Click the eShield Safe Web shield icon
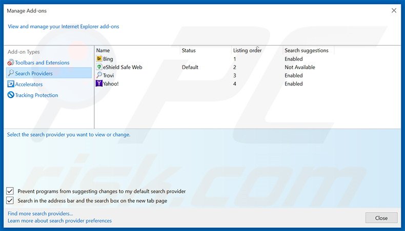405x231 pixels. pyautogui.click(x=99, y=67)
